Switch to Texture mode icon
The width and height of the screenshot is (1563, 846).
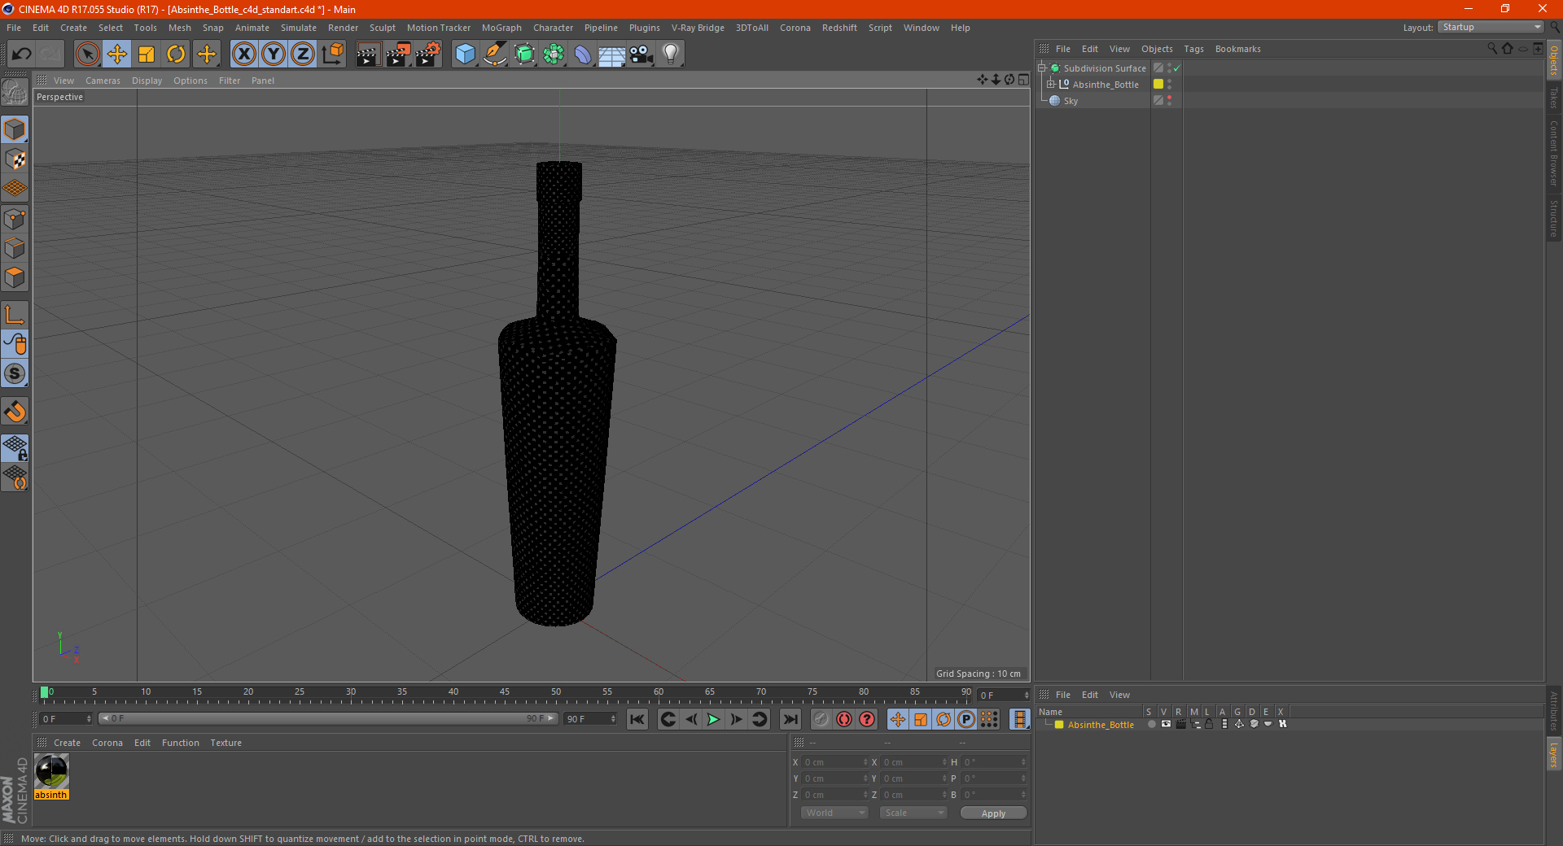(15, 159)
